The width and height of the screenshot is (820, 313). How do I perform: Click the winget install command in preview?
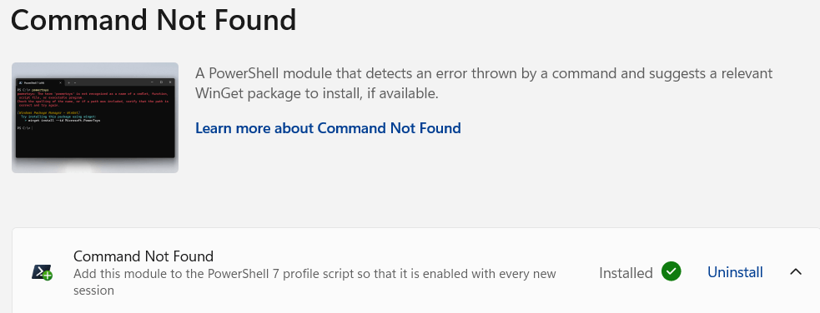click(63, 121)
